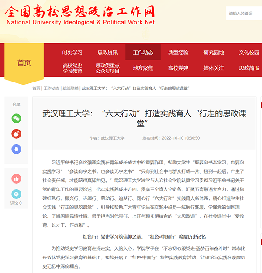
Task: Open 研究园地 section
Action: pos(214,52)
